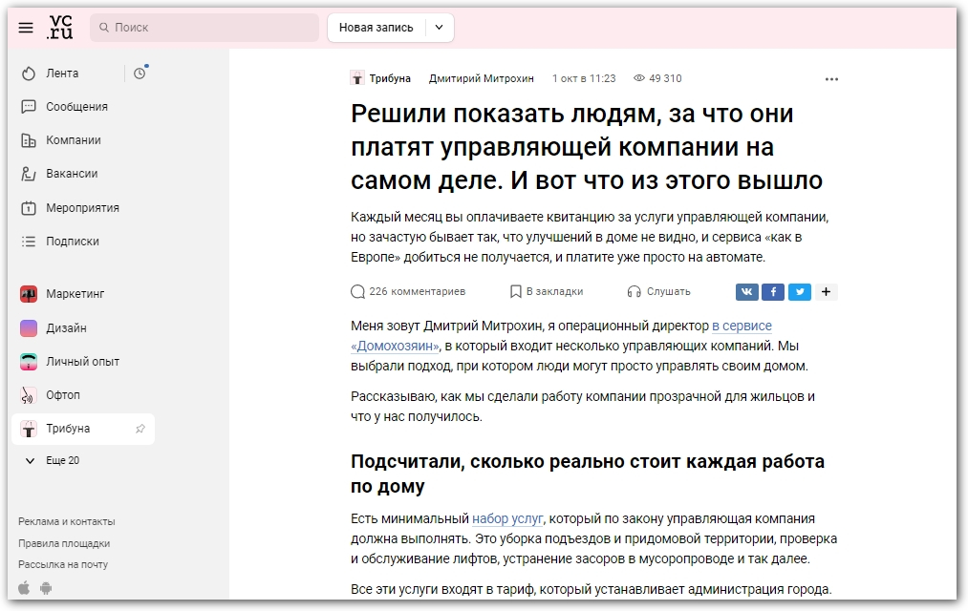The width and height of the screenshot is (968, 611).
Task: Click the Трибуна icon in article header
Action: (356, 78)
